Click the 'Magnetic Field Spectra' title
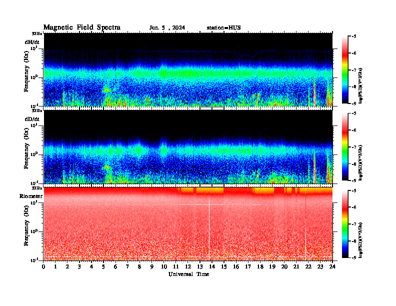The height and width of the screenshot is (306, 396). [82, 27]
